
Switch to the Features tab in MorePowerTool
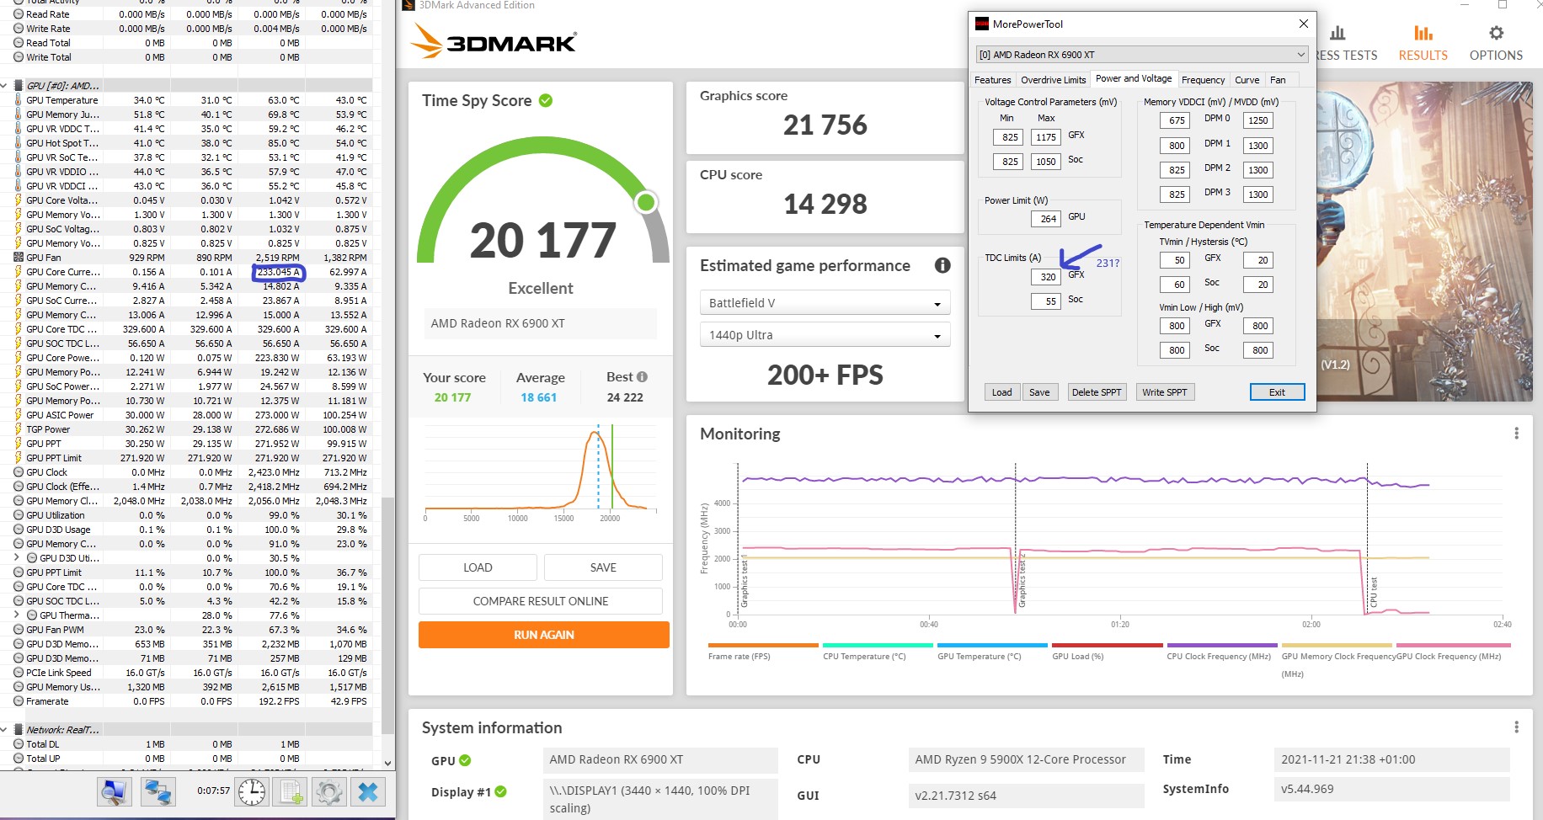pos(993,80)
